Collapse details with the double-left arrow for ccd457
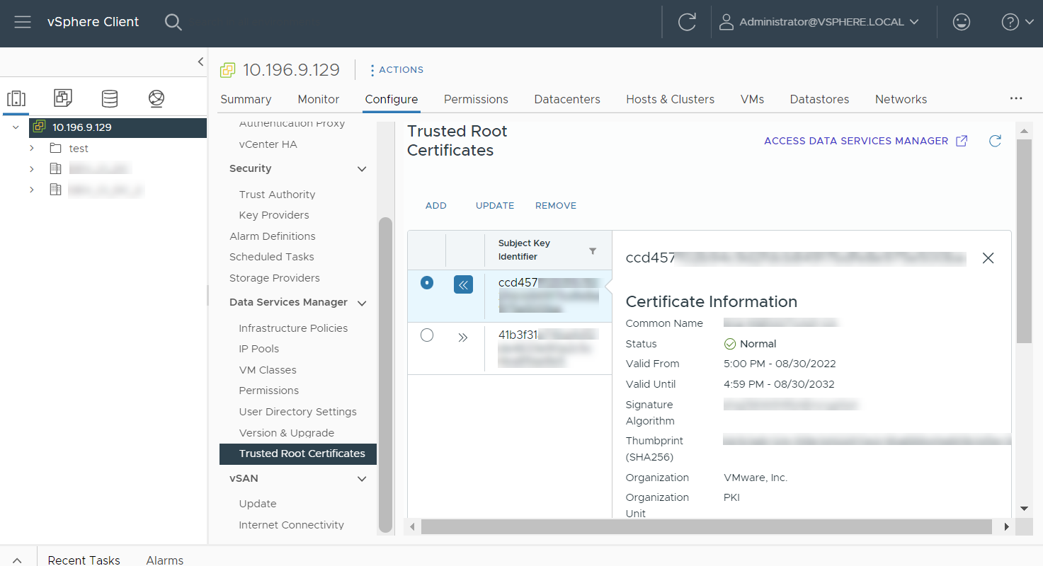This screenshot has width=1043, height=566. click(x=463, y=285)
